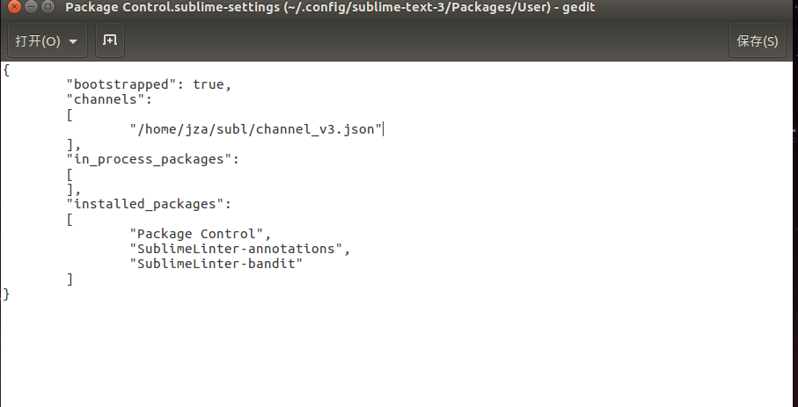Place cursor at final closing curly brace
Screen dimensions: 798x407
point(6,294)
